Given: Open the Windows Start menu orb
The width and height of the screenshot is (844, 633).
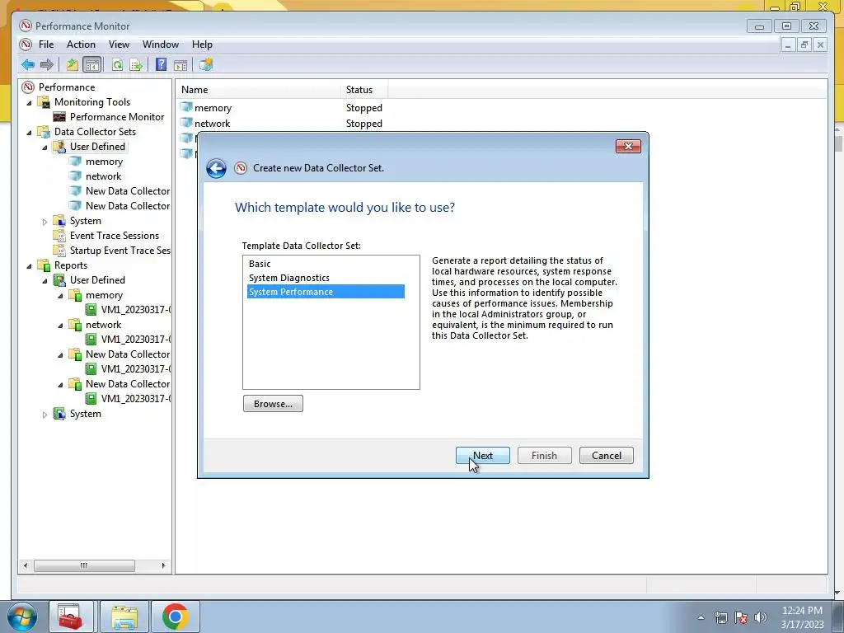Looking at the screenshot, I should point(21,617).
